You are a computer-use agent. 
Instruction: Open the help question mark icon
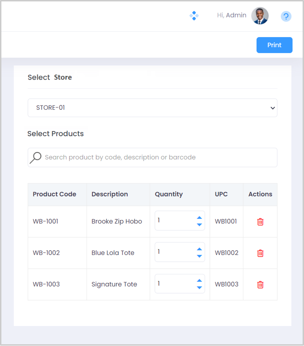coord(286,16)
